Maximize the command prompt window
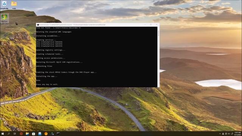Viewport: 242px width, 136px height. click(x=151, y=25)
